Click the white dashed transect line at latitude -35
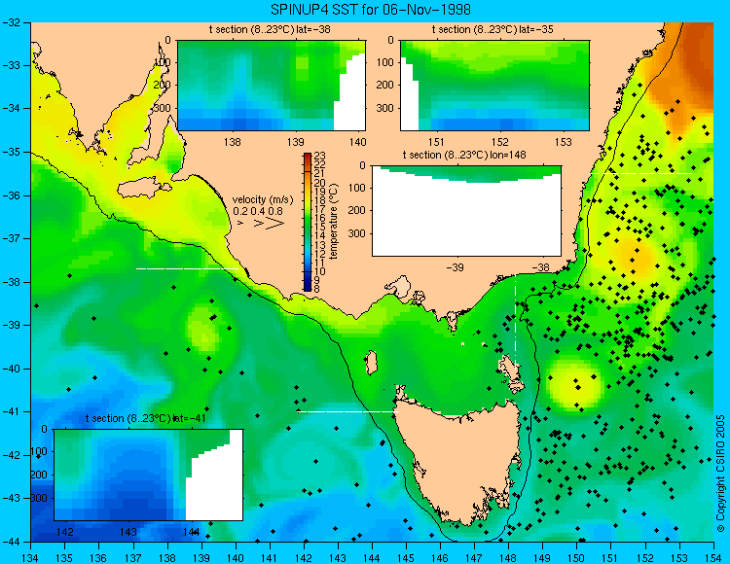This screenshot has height=564, width=730. (641, 173)
